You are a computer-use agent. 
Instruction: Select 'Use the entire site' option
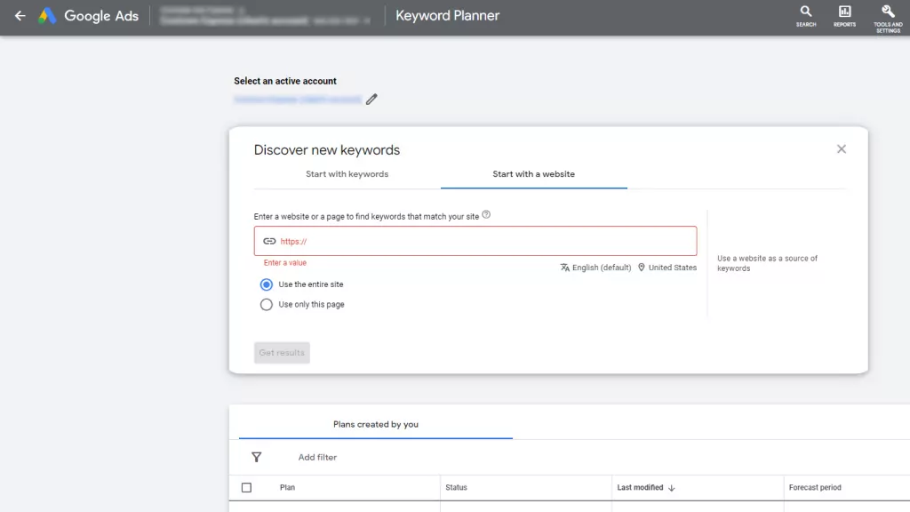[x=267, y=284]
